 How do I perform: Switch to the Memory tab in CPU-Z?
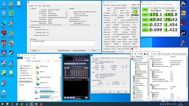108,58
